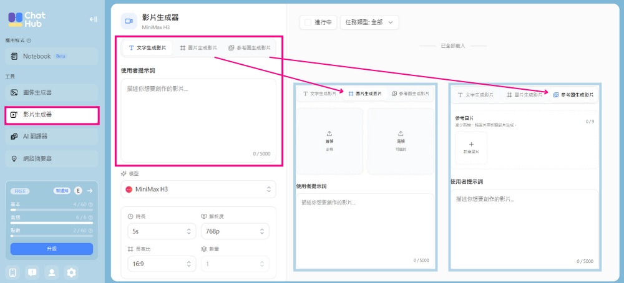Open Notebook Beta in the sidebar
The width and height of the screenshot is (624, 283).
52,57
